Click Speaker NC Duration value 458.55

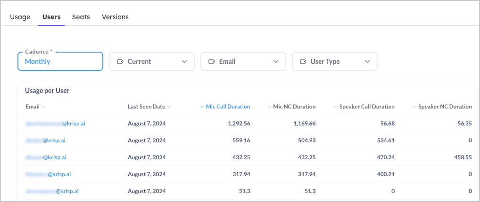[463, 157]
